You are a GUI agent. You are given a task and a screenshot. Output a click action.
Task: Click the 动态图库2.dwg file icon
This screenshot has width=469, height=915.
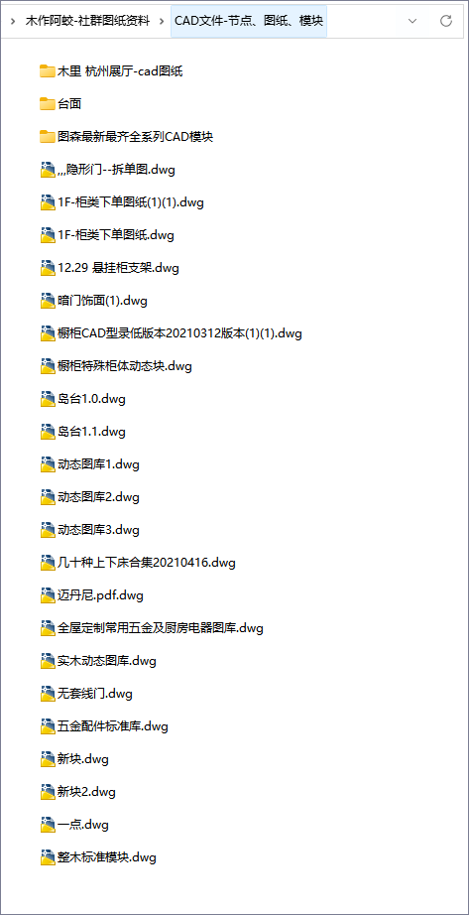point(48,497)
